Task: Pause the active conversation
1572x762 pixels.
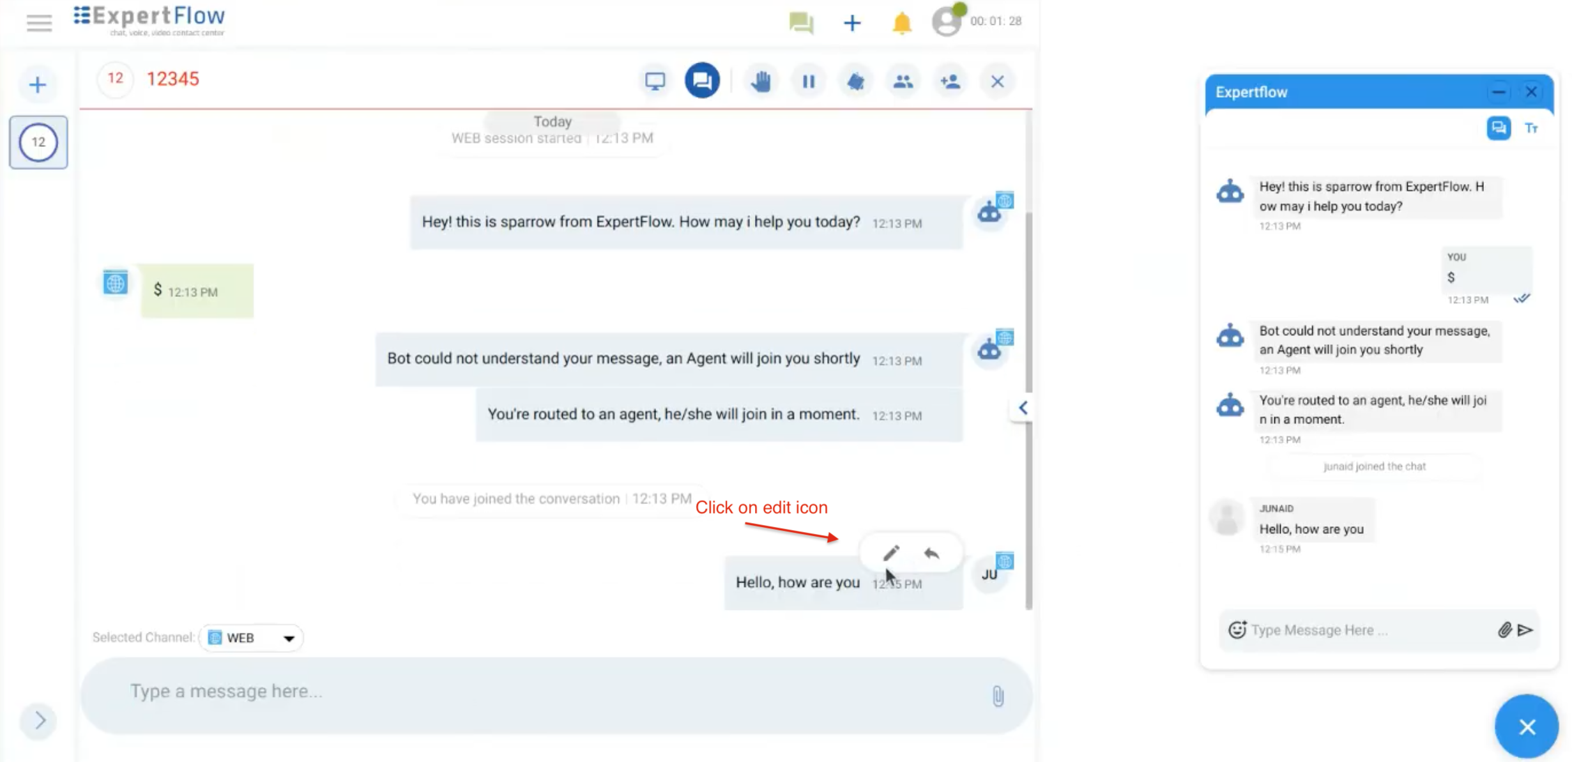Action: [807, 80]
